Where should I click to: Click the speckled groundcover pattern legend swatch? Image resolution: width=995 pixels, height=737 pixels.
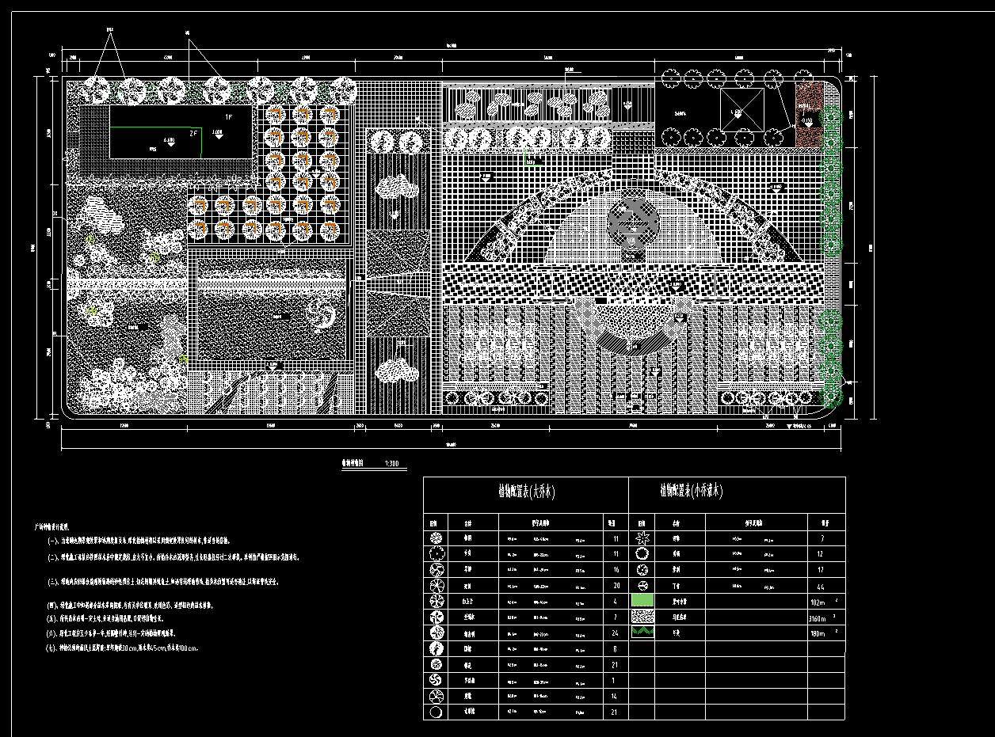[x=642, y=617]
